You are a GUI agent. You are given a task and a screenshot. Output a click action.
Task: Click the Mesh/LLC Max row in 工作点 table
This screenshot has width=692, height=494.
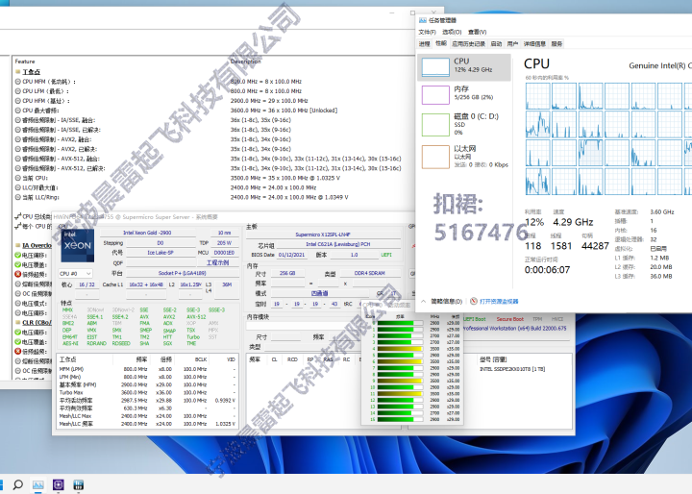147,416
